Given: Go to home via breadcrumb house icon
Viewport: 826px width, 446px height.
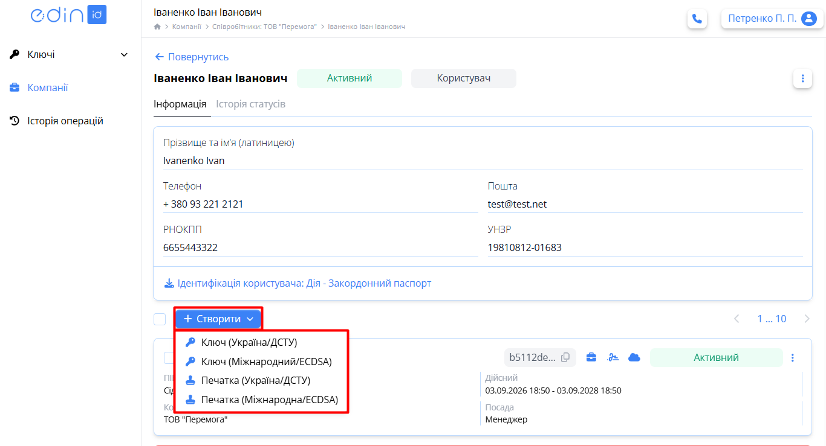Looking at the screenshot, I should pyautogui.click(x=157, y=27).
